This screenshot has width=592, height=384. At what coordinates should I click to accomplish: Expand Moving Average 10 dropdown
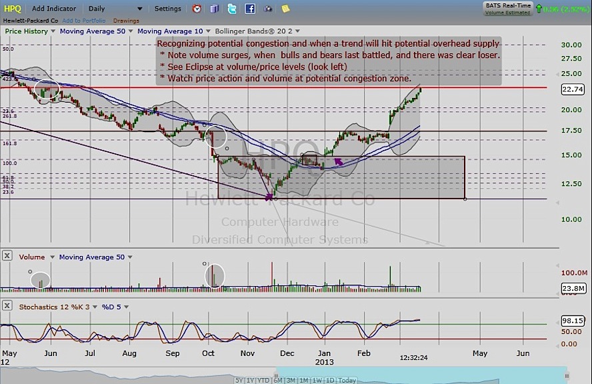tap(208, 31)
